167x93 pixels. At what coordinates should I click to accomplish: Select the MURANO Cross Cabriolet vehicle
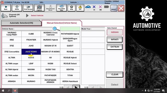pos(50,34)
